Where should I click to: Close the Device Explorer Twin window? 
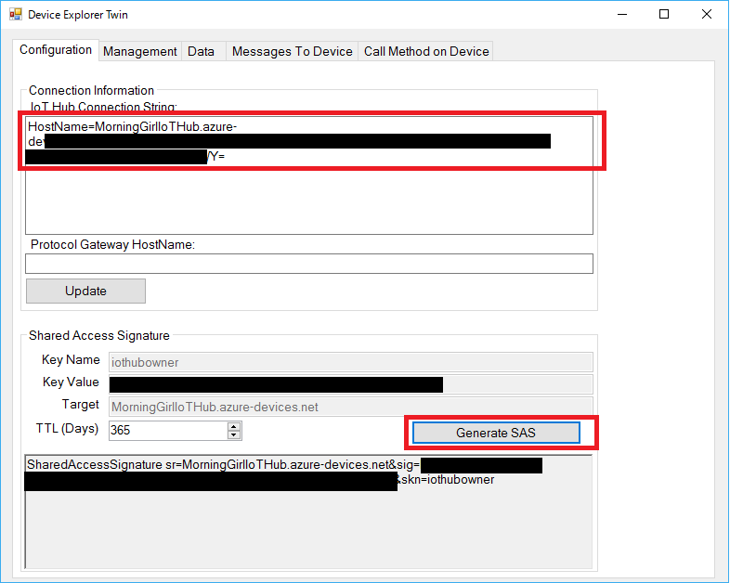coord(707,15)
